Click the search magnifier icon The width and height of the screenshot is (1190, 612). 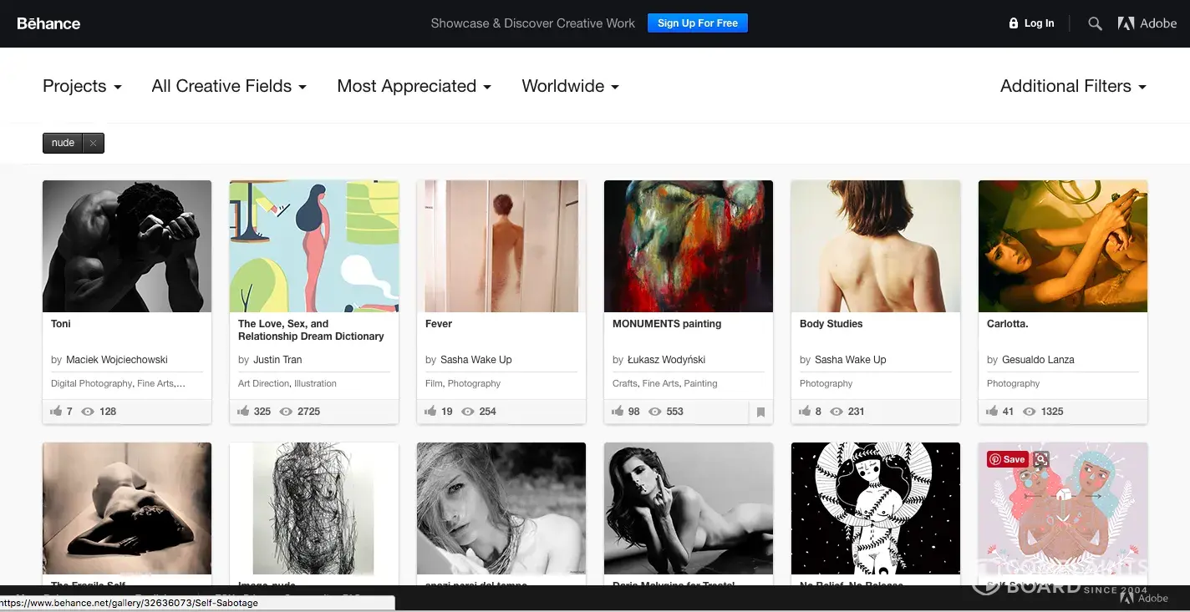(1095, 23)
